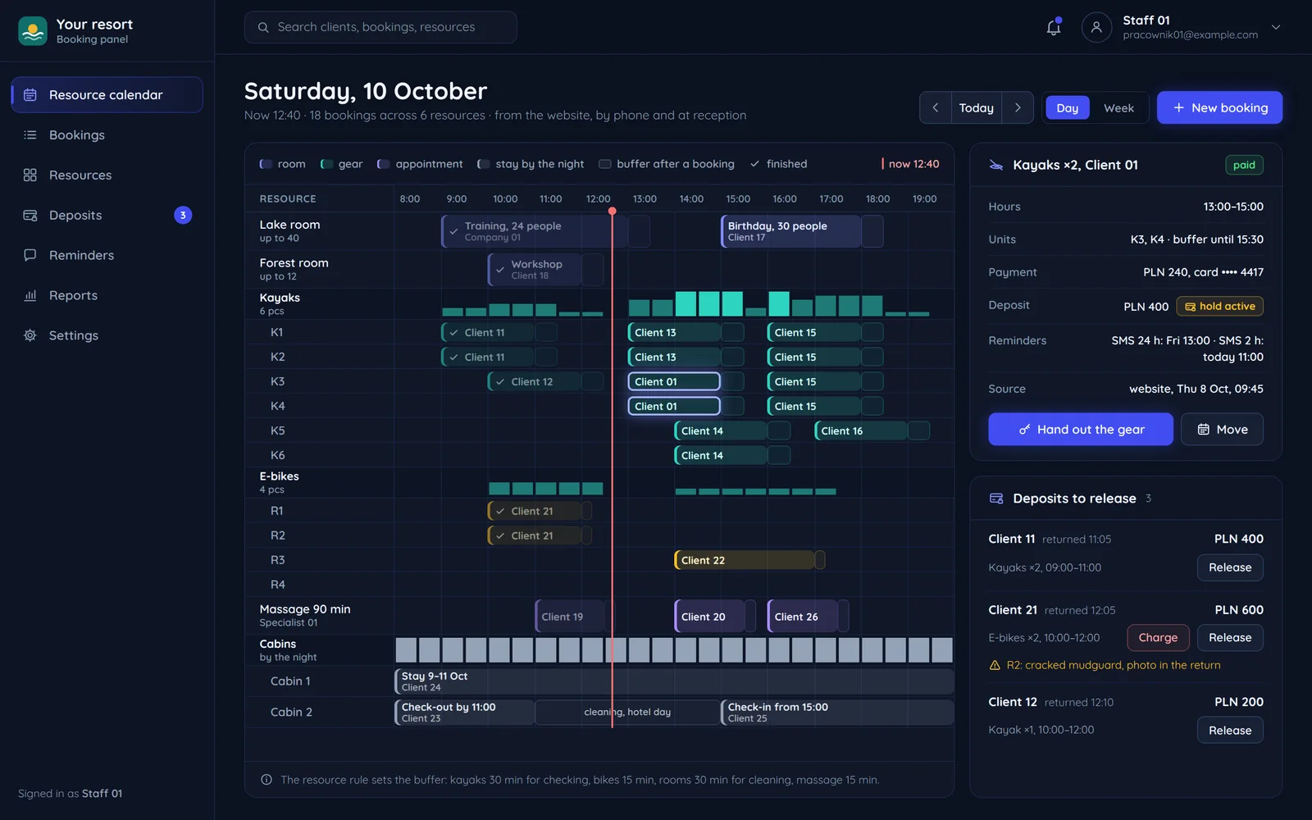The image size is (1312, 820).
Task: Switch to the Week view
Action: tap(1118, 107)
